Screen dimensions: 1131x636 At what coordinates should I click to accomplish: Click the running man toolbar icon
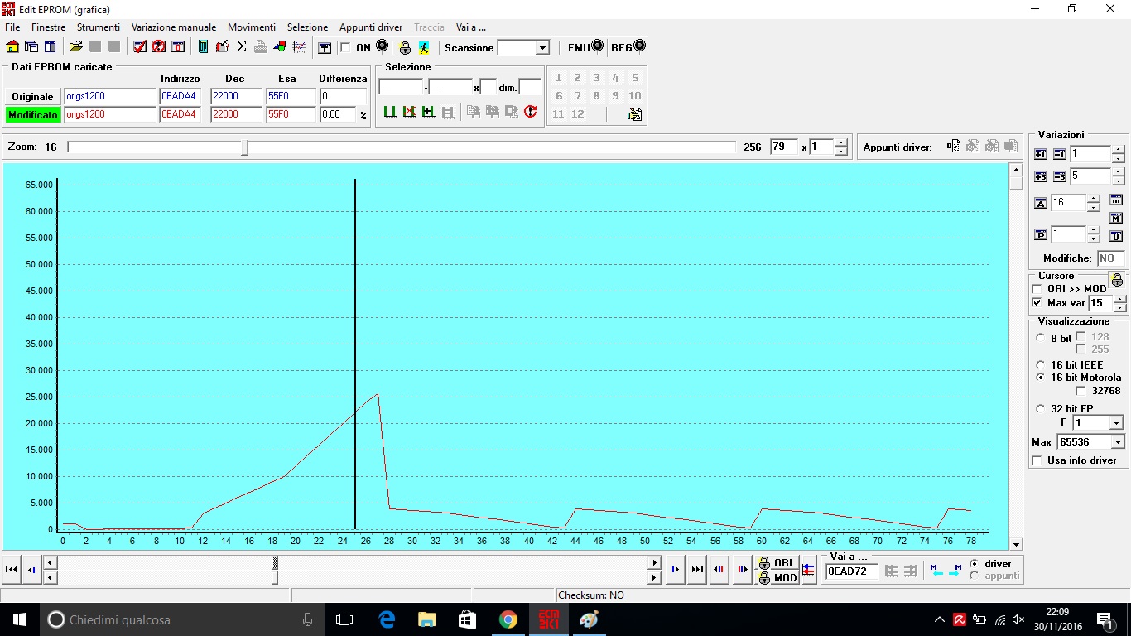[424, 48]
